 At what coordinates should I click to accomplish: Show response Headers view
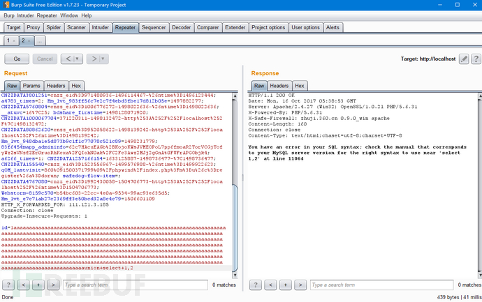coord(279,86)
